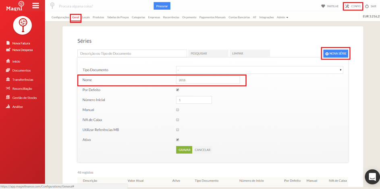Click the Gestão de Stocks icon
Viewport: 380px width, 189px height.
point(8,98)
